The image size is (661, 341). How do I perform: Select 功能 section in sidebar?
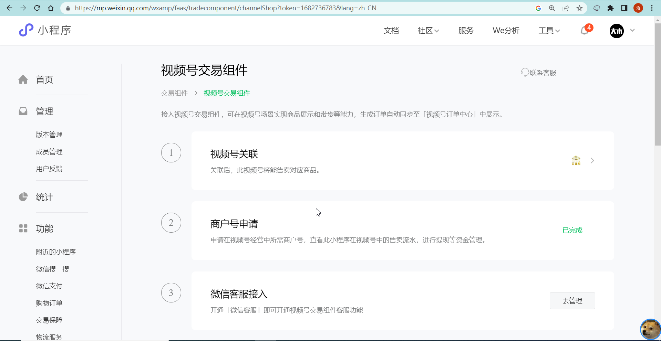click(x=44, y=229)
